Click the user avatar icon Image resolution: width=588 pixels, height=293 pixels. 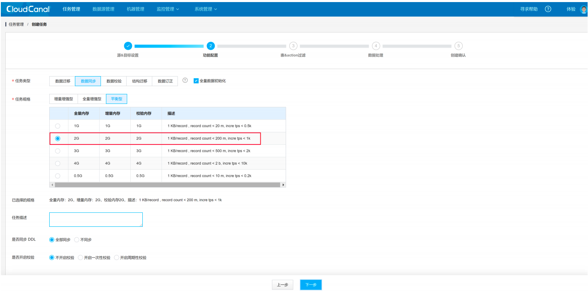click(583, 9)
